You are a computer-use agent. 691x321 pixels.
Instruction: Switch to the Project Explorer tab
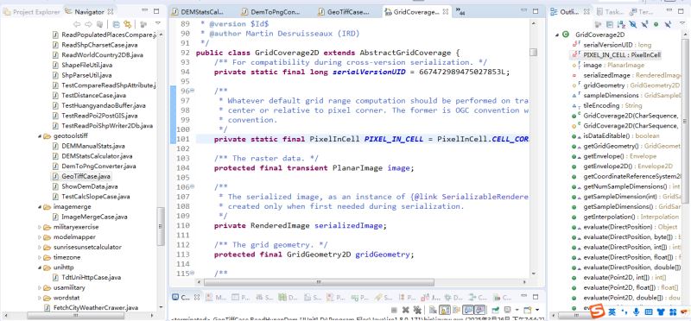[31, 12]
